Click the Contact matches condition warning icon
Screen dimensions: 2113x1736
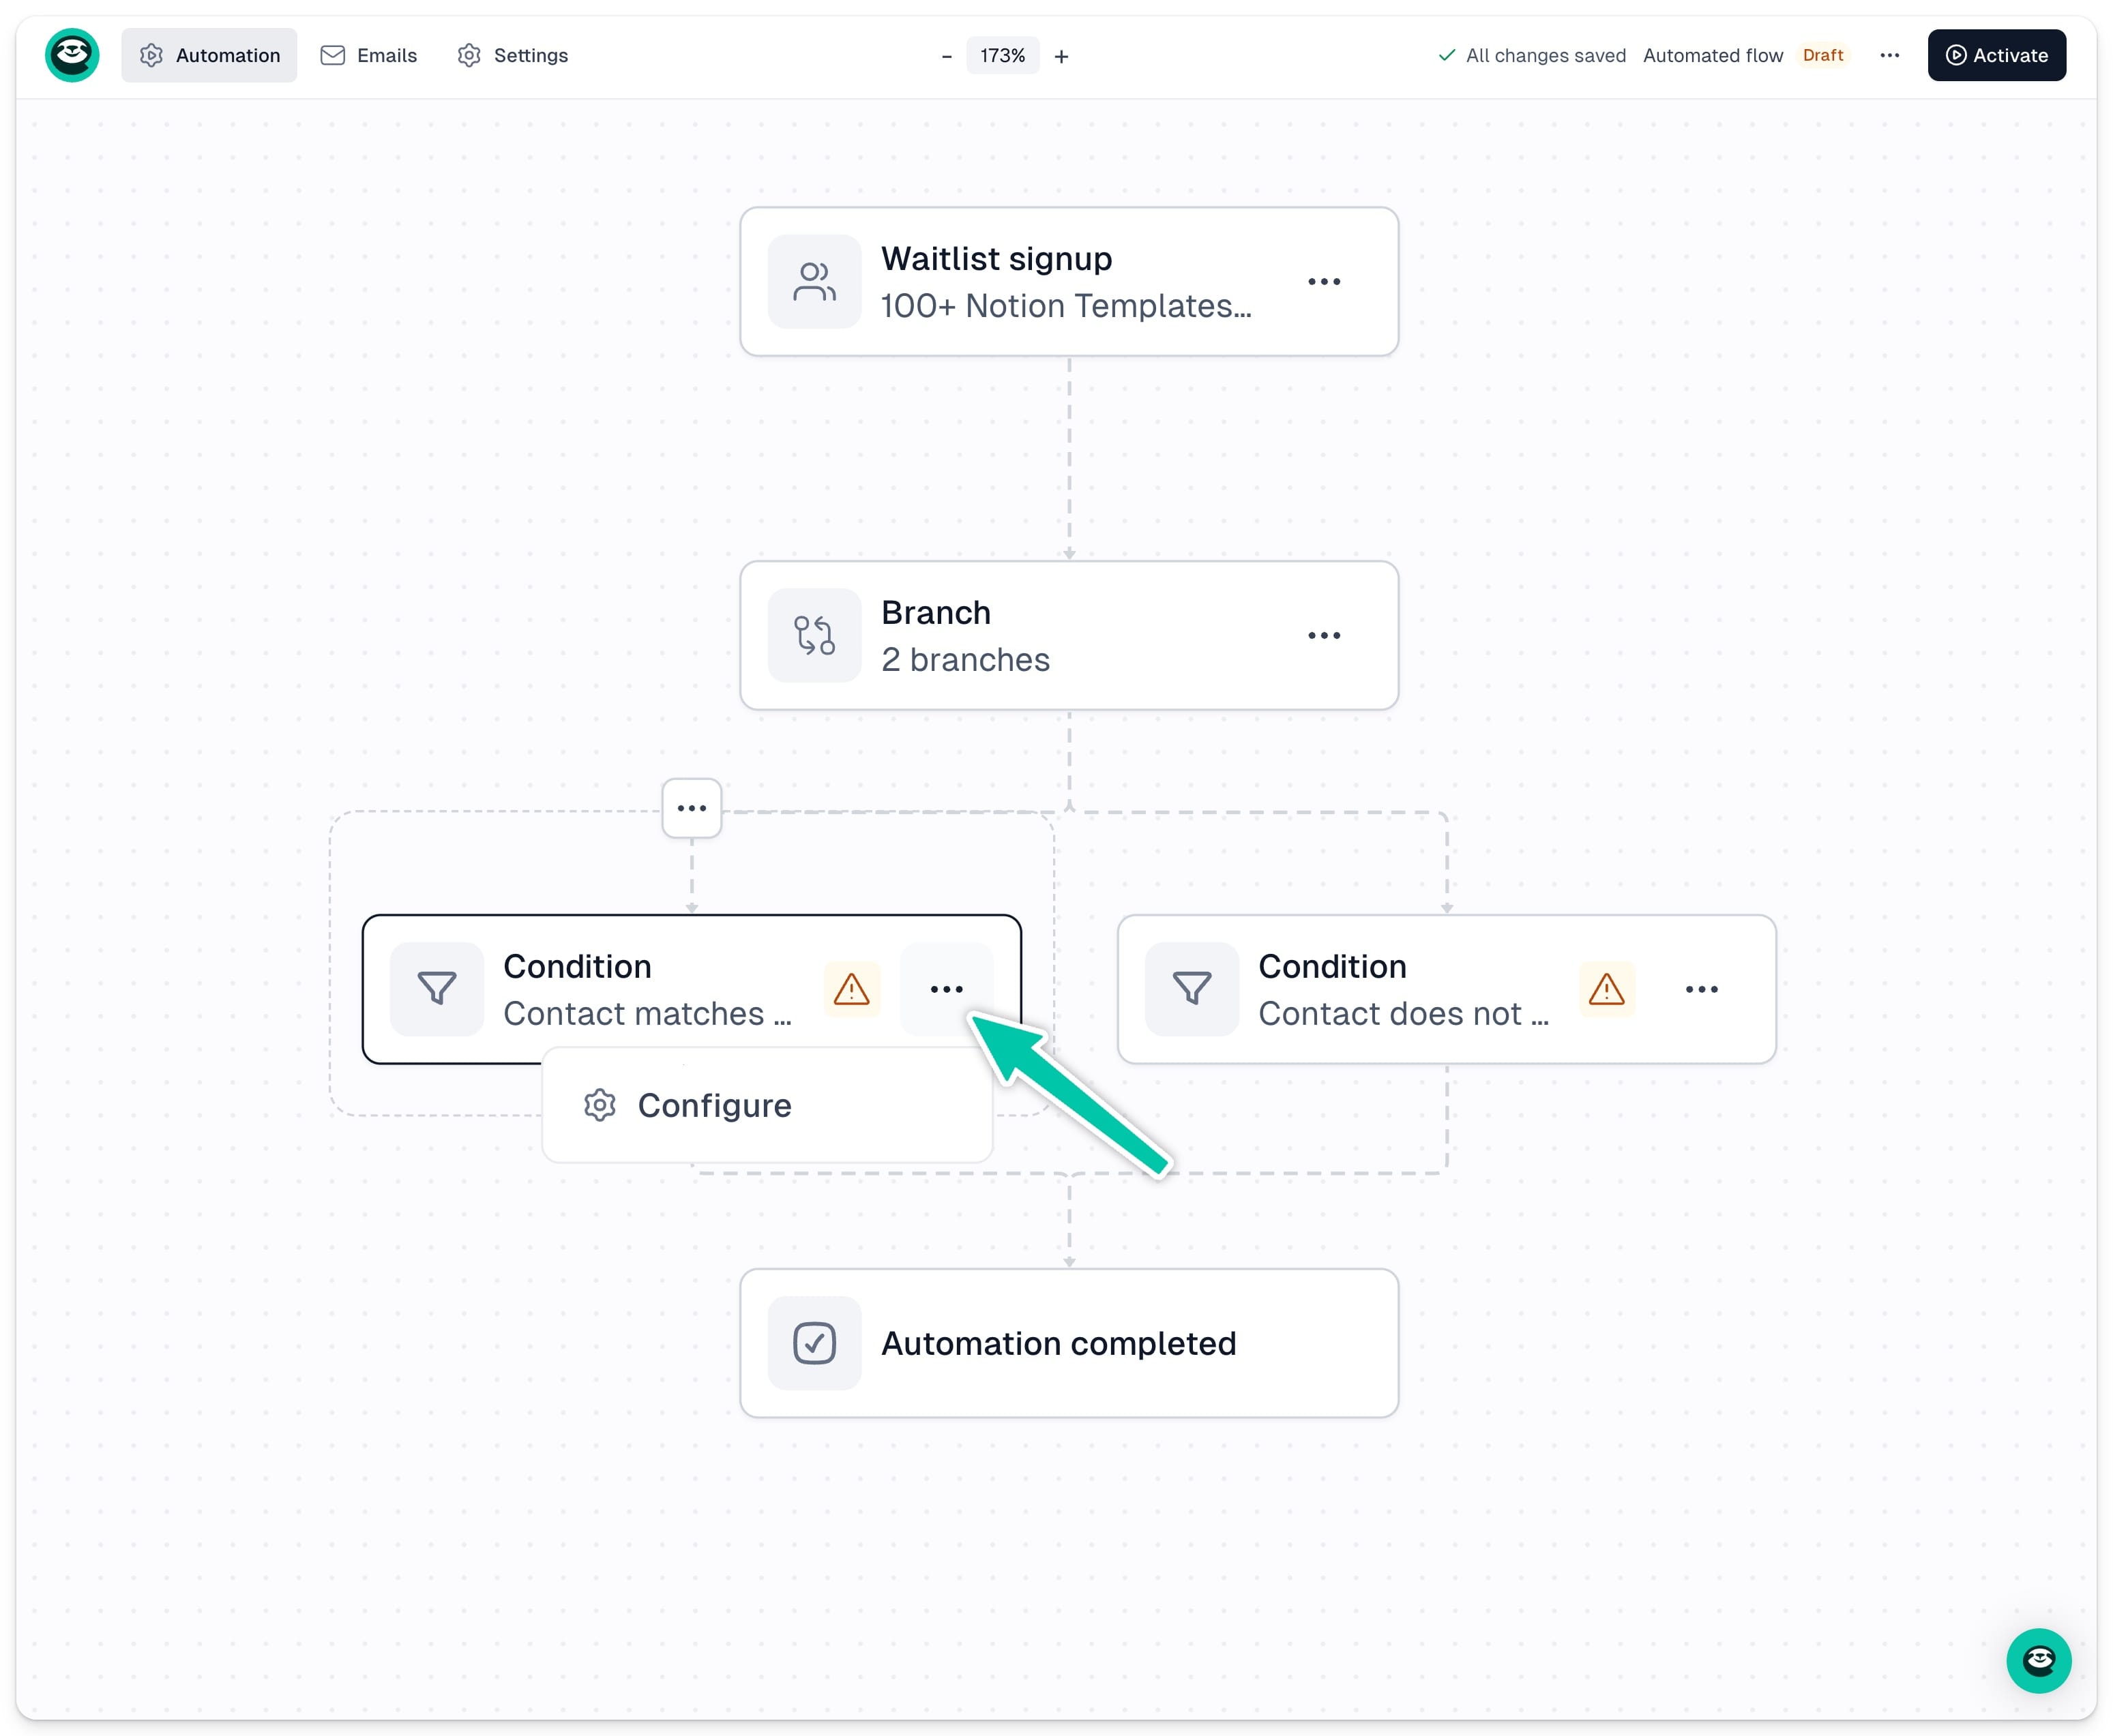(851, 989)
